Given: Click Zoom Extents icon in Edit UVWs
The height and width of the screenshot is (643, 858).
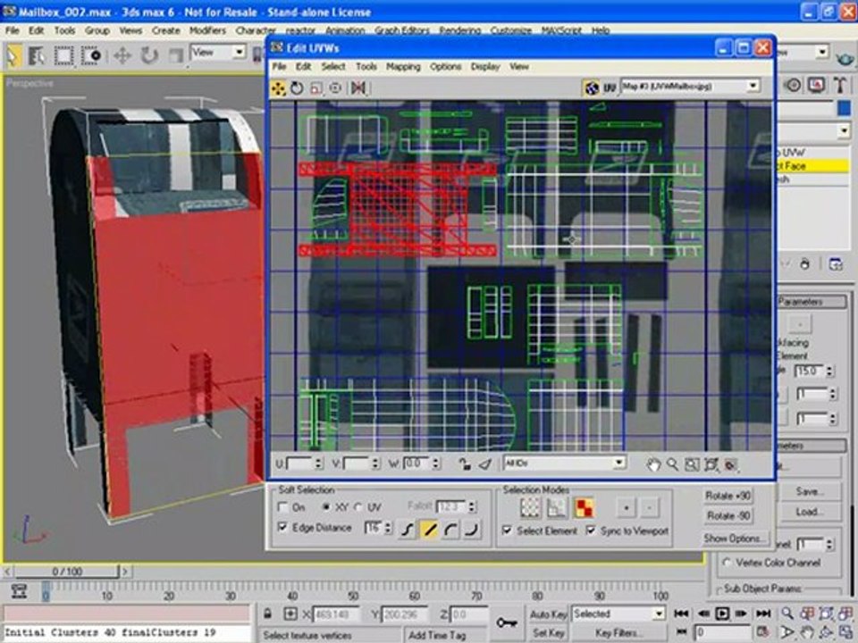Looking at the screenshot, I should click(x=711, y=464).
